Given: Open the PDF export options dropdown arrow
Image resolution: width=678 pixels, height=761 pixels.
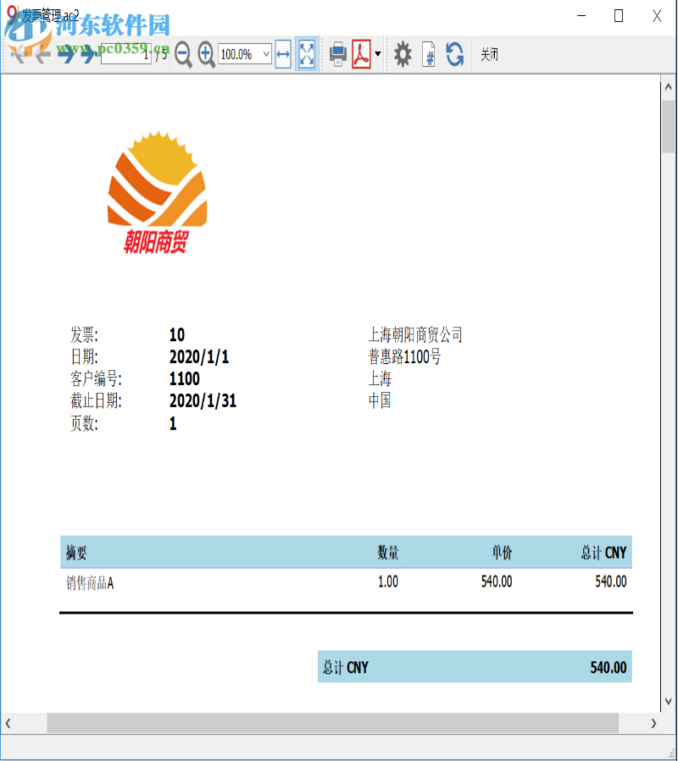Looking at the screenshot, I should point(376,54).
